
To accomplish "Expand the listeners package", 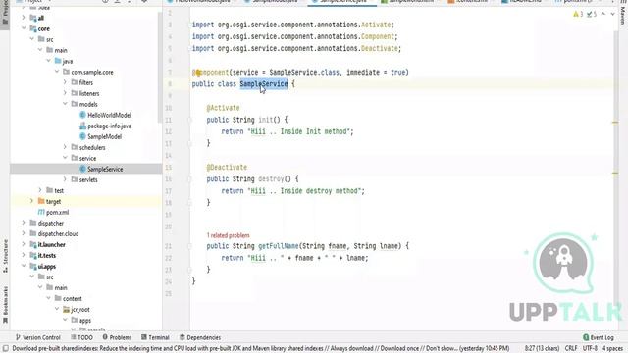I will 66,93.
